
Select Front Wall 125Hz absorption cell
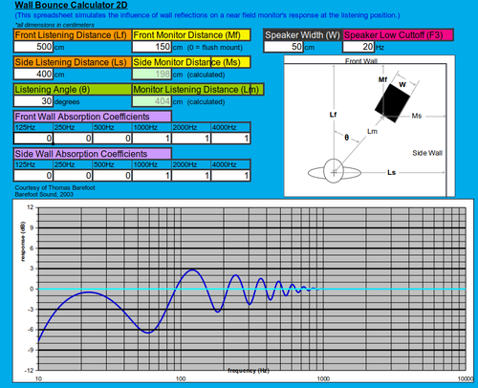33,139
